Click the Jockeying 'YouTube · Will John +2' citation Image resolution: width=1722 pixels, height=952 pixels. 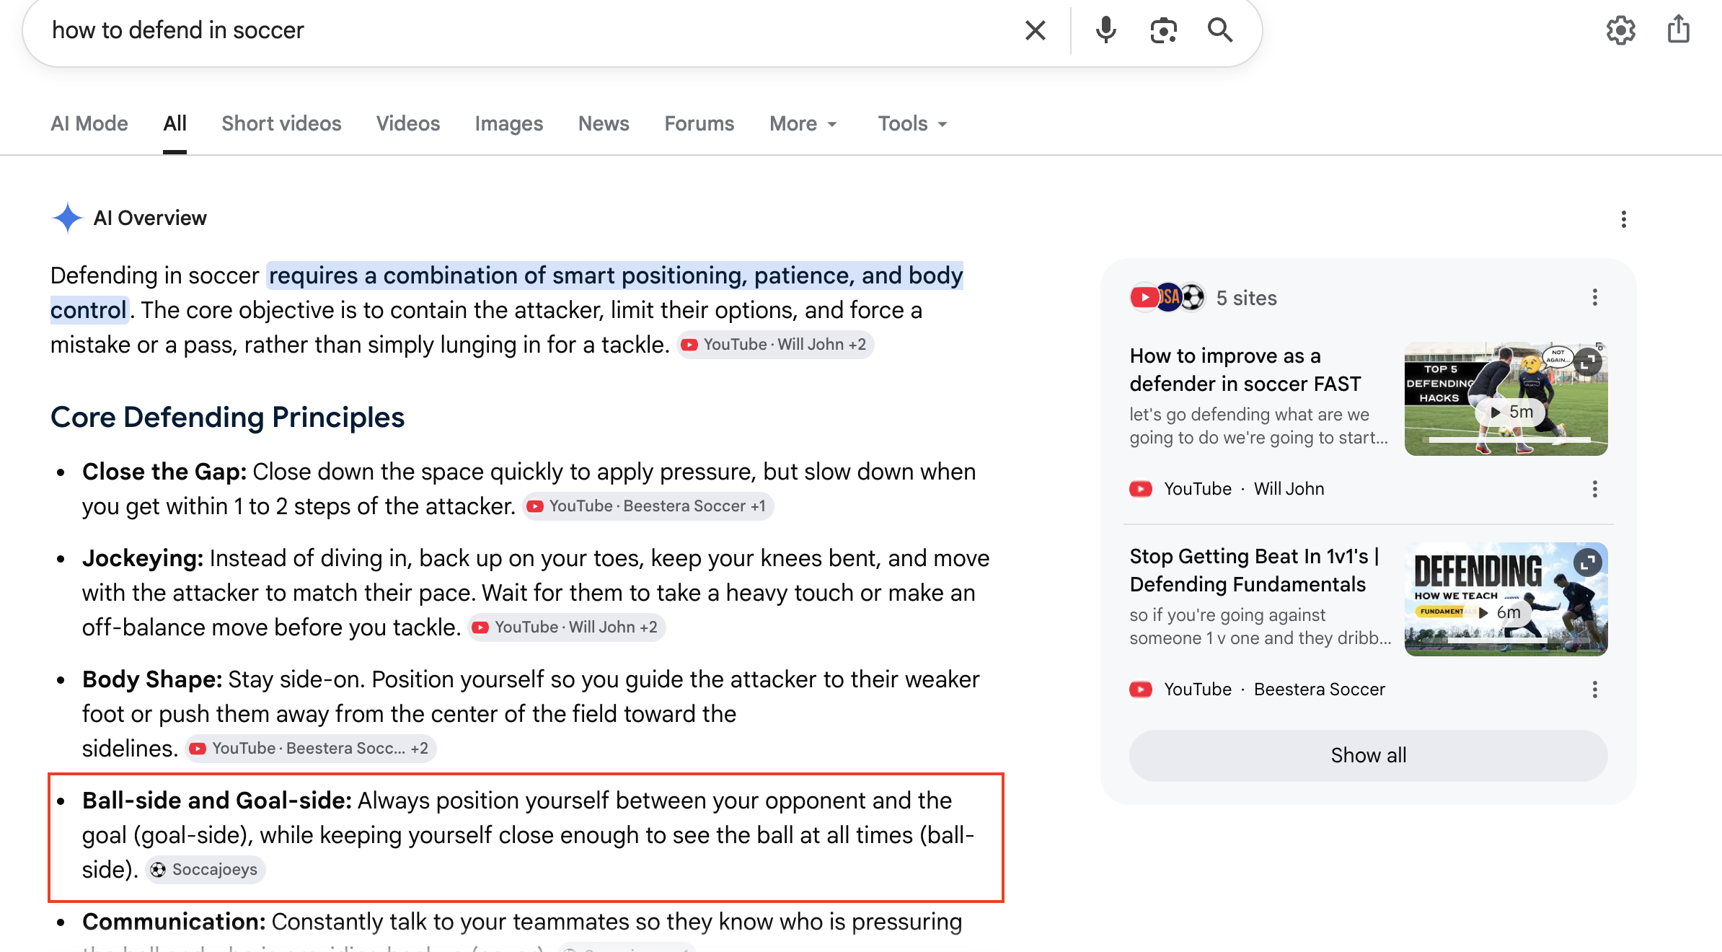click(566, 627)
